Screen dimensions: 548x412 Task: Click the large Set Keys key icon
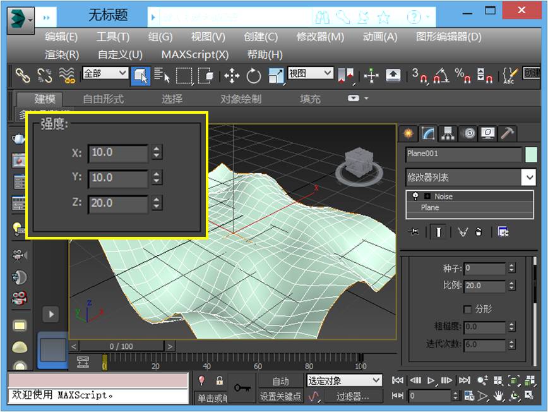pyautogui.click(x=242, y=388)
